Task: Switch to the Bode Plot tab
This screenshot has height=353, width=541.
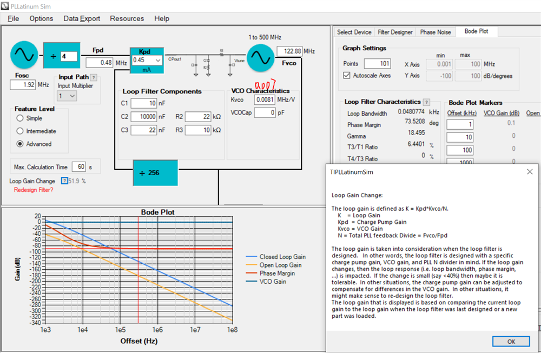Action: (x=476, y=31)
